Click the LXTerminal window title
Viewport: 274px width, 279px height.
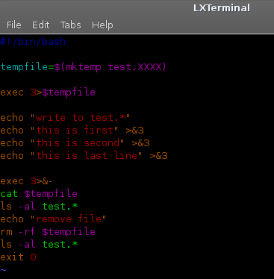222,8
